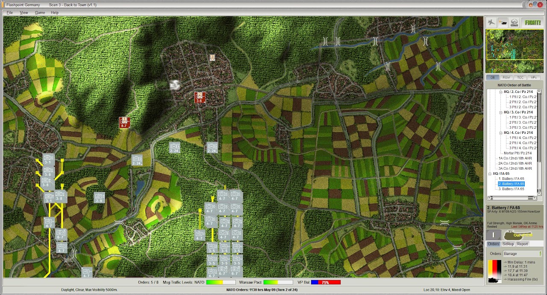Viewport: 547px width, 295px height.
Task: Click the M109 howitzer silhouette image
Action: [518, 235]
